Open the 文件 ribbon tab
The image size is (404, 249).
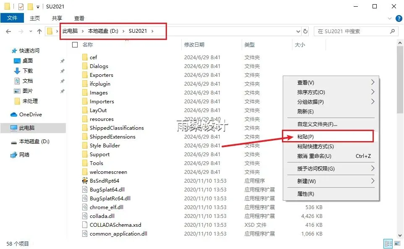[x=12, y=18]
